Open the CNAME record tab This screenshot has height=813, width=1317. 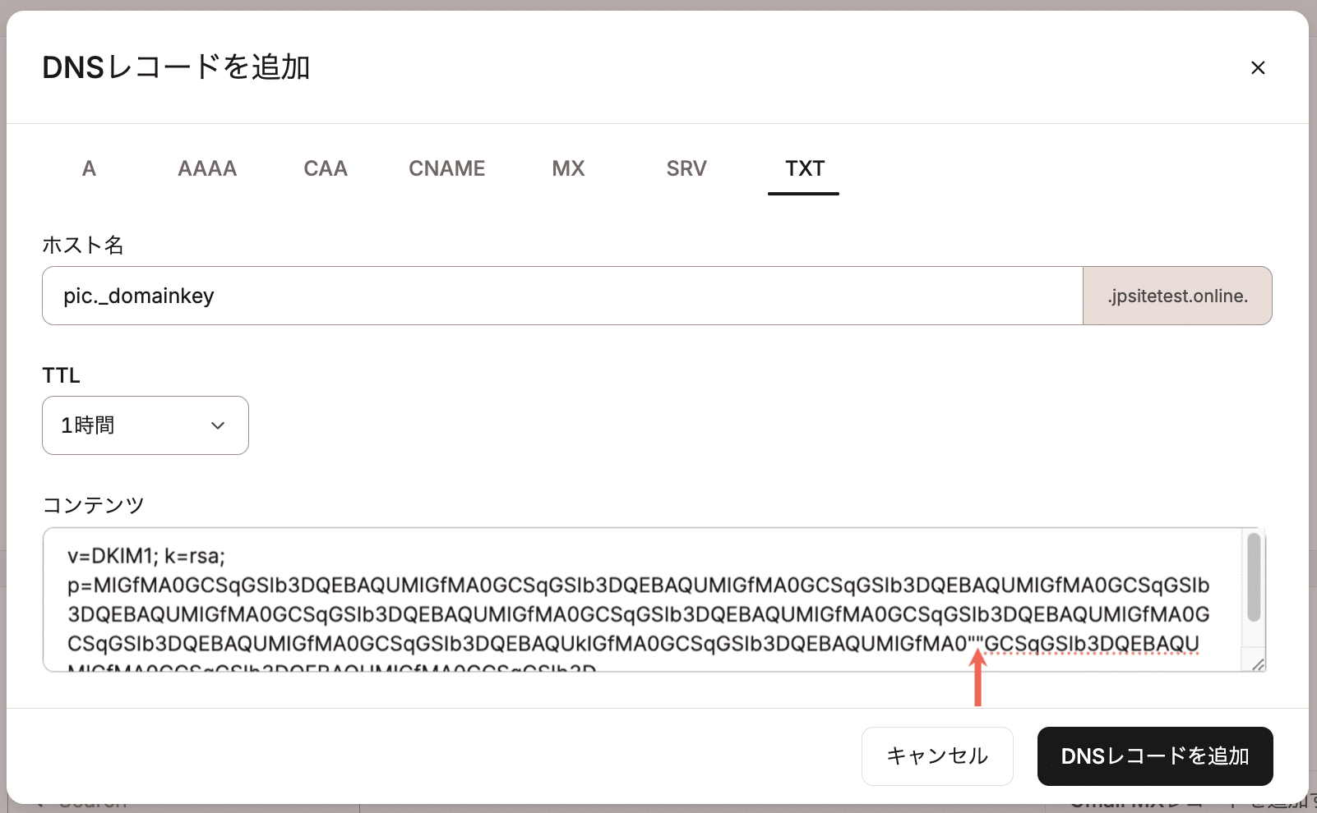point(446,168)
